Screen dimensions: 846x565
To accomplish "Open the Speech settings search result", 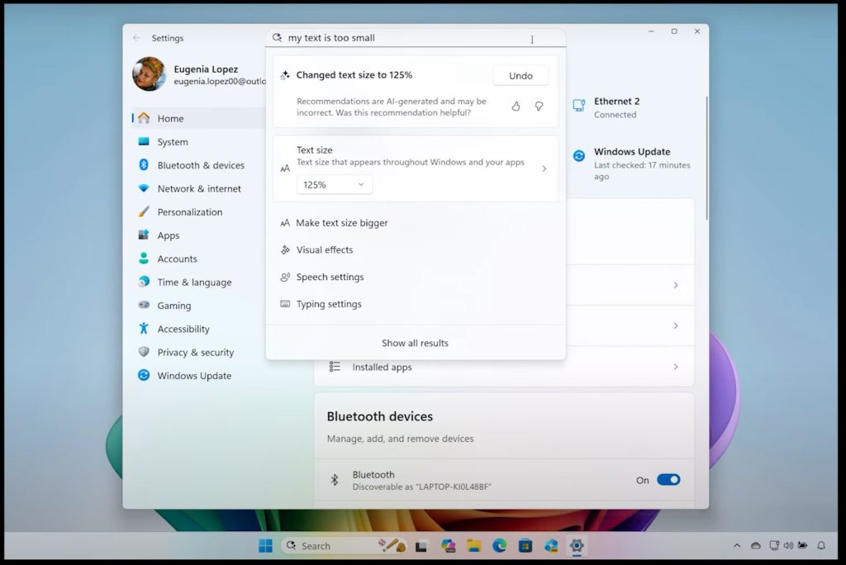I will pos(330,278).
